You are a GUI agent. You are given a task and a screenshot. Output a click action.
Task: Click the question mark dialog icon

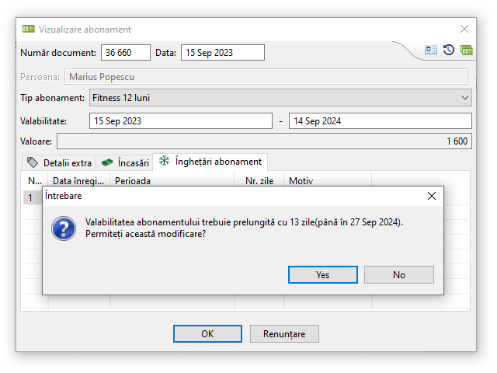tap(63, 228)
